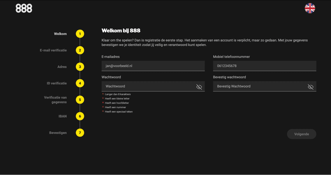This screenshot has height=175, width=331.
Task: Click the 'Bevestig wachtwoord' label above field
Action: coord(229,77)
